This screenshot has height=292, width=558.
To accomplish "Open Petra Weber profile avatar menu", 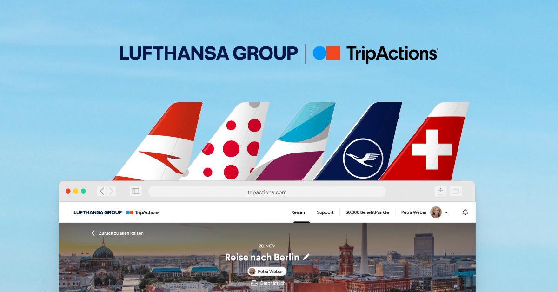I will 436,212.
